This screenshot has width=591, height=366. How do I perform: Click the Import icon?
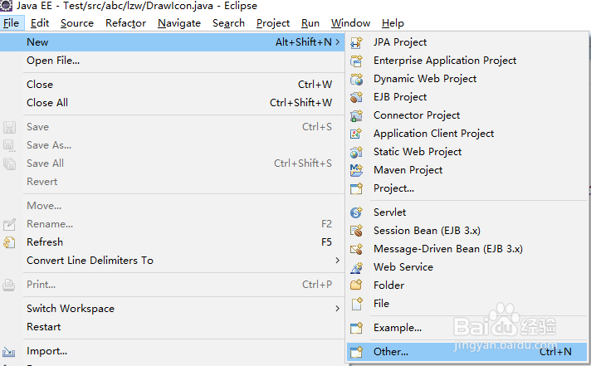(x=9, y=352)
